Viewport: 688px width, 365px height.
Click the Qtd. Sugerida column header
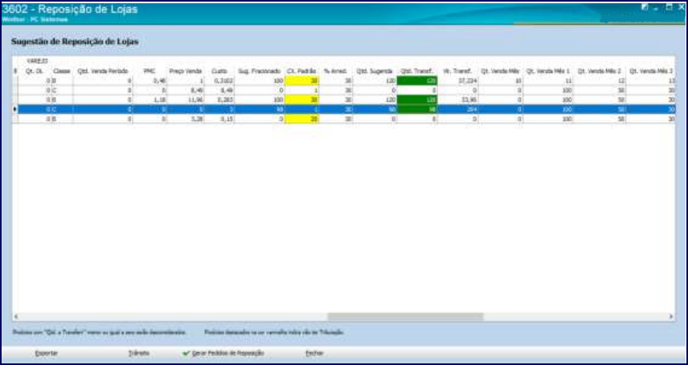[x=375, y=71]
